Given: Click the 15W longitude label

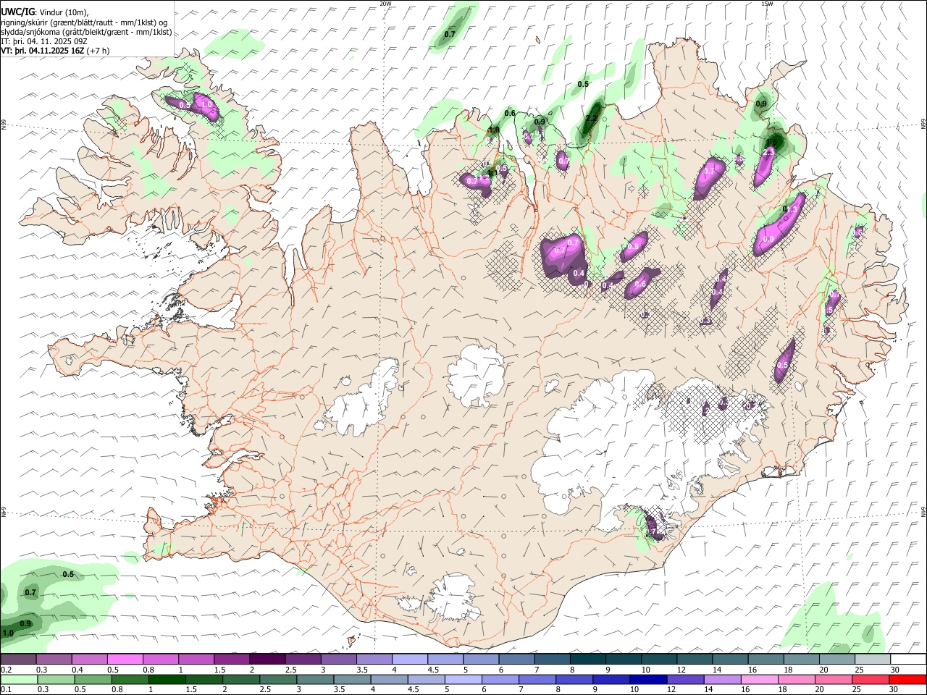Looking at the screenshot, I should click(767, 4).
